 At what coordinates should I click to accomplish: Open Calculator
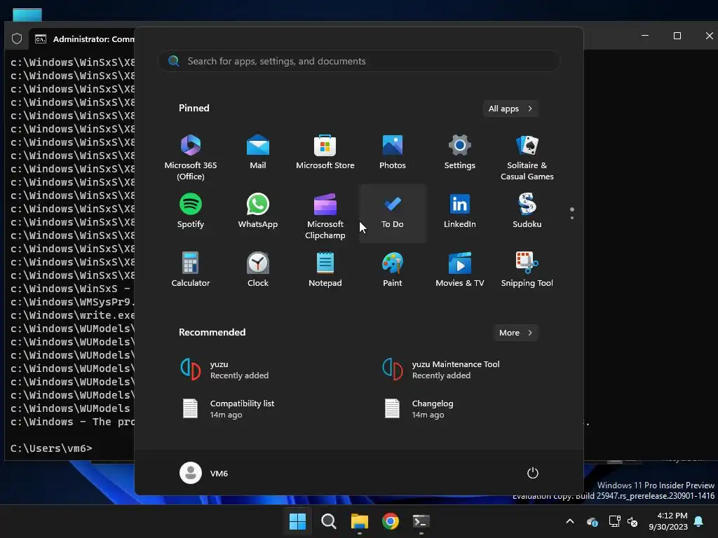tap(191, 270)
